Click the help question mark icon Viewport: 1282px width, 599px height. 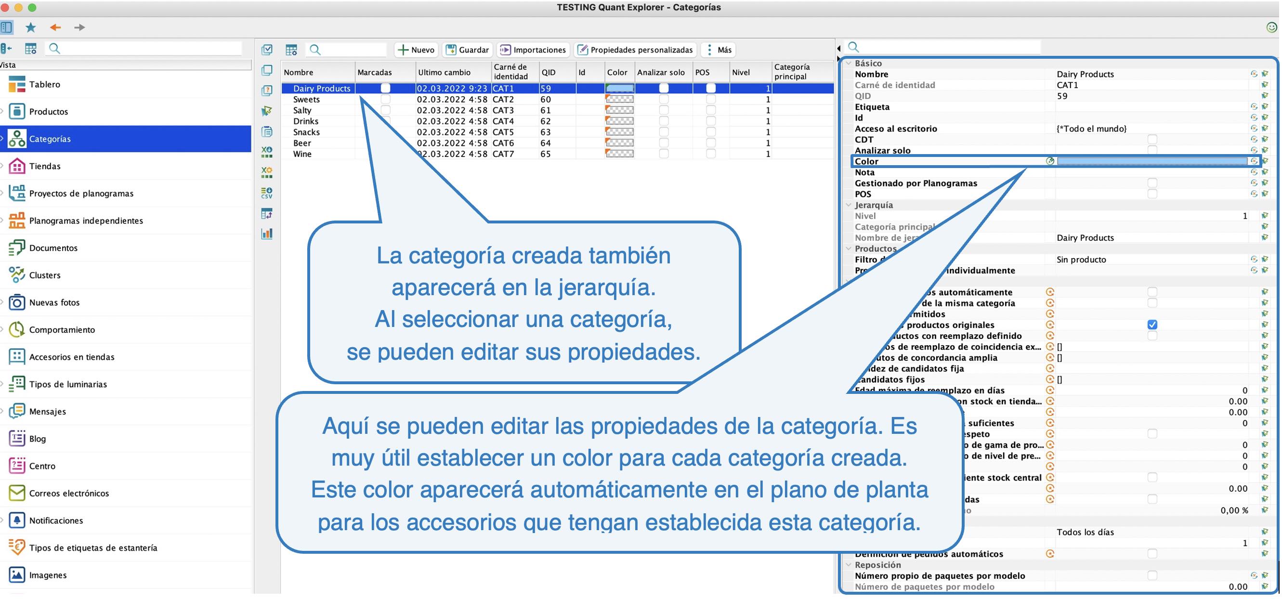pos(267,91)
